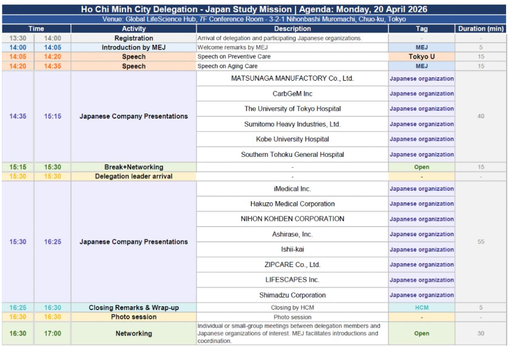The image size is (509, 346).
Task: Click the Time column header
Action: click(36, 29)
